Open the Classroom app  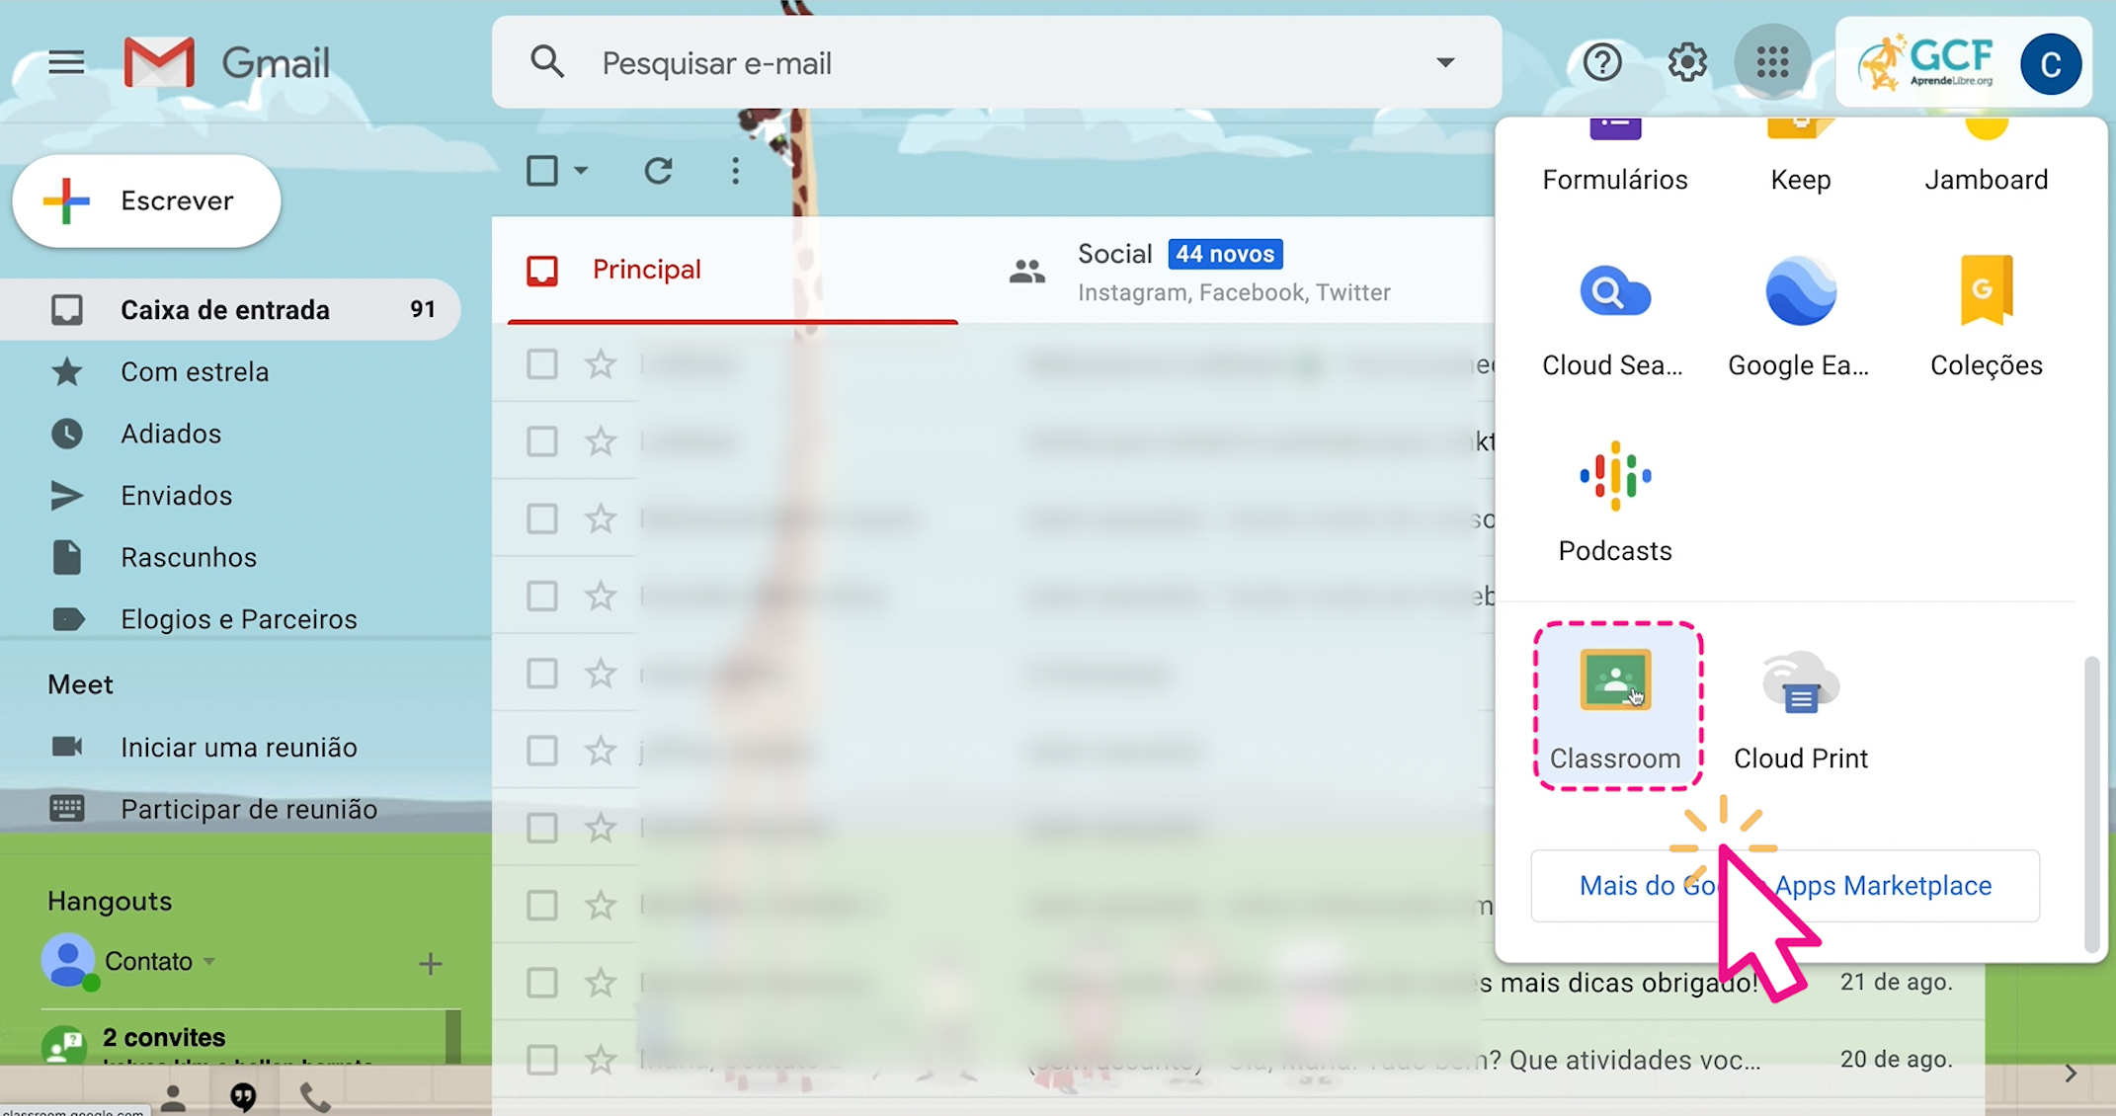tap(1616, 707)
